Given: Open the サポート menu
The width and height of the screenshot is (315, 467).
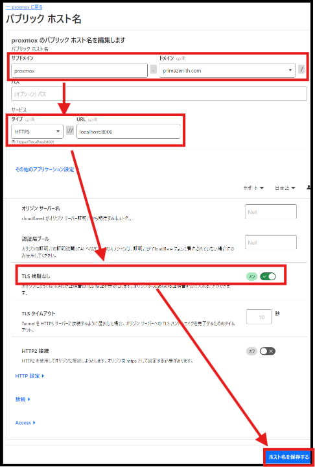Looking at the screenshot, I should click(x=253, y=188).
